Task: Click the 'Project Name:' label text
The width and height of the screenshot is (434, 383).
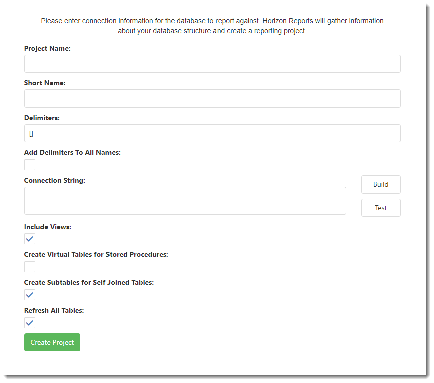Action: click(x=47, y=48)
